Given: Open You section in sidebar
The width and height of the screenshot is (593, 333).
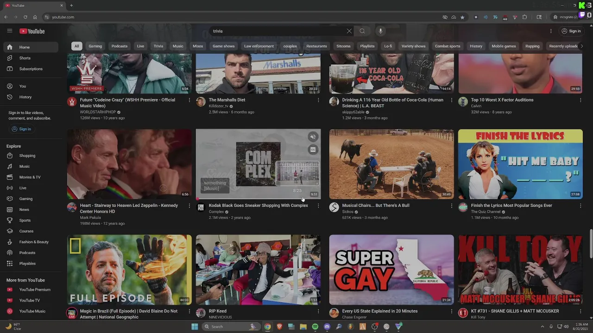Looking at the screenshot, I should (x=31, y=86).
